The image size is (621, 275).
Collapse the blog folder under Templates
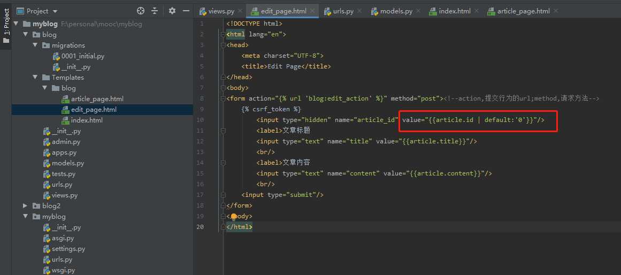pyautogui.click(x=45, y=88)
